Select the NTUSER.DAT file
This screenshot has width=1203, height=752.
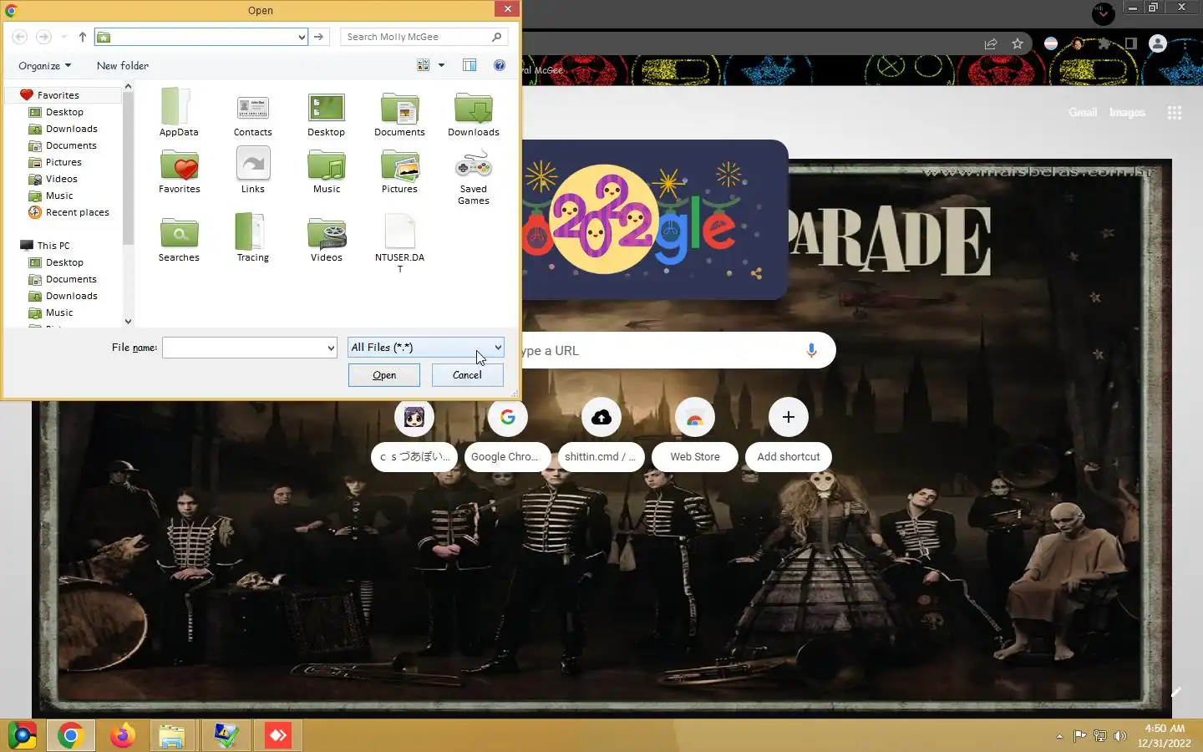[399, 242]
